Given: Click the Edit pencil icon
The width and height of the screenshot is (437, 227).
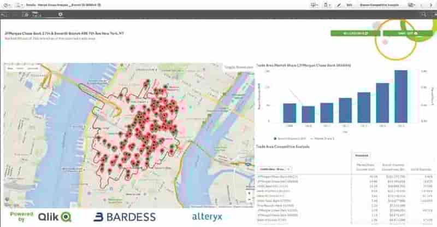Looking at the screenshot, I should pos(339,5).
